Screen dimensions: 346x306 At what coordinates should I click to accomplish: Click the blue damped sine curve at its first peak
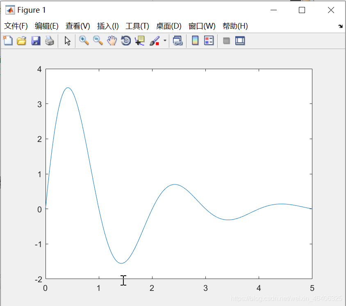coord(68,88)
